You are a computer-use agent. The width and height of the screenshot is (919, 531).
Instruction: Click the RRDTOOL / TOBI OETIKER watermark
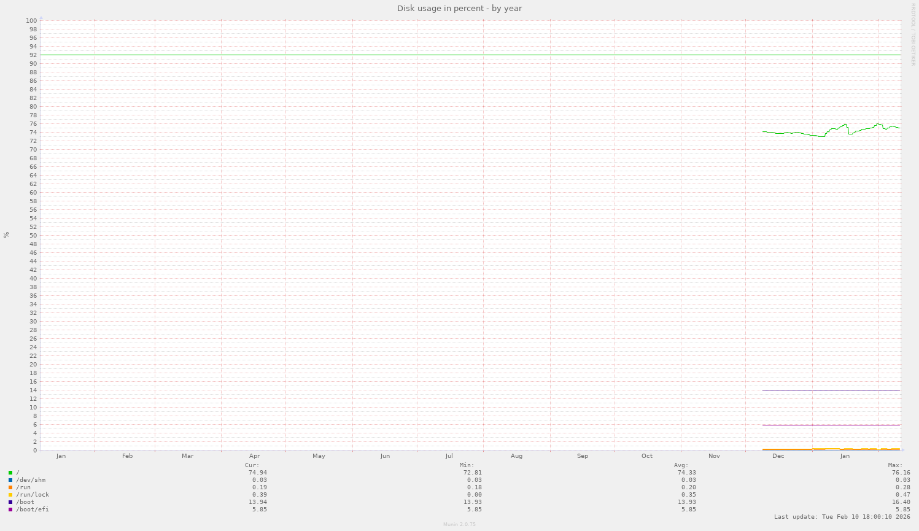tap(914, 37)
